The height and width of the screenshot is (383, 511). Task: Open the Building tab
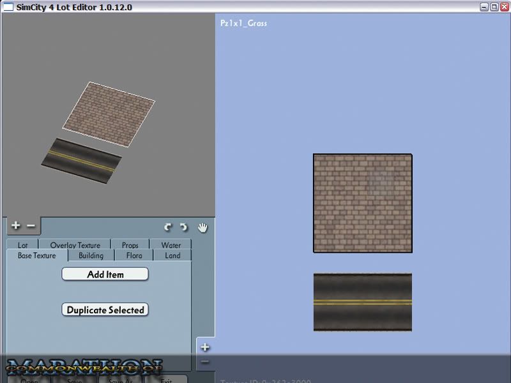coord(91,256)
